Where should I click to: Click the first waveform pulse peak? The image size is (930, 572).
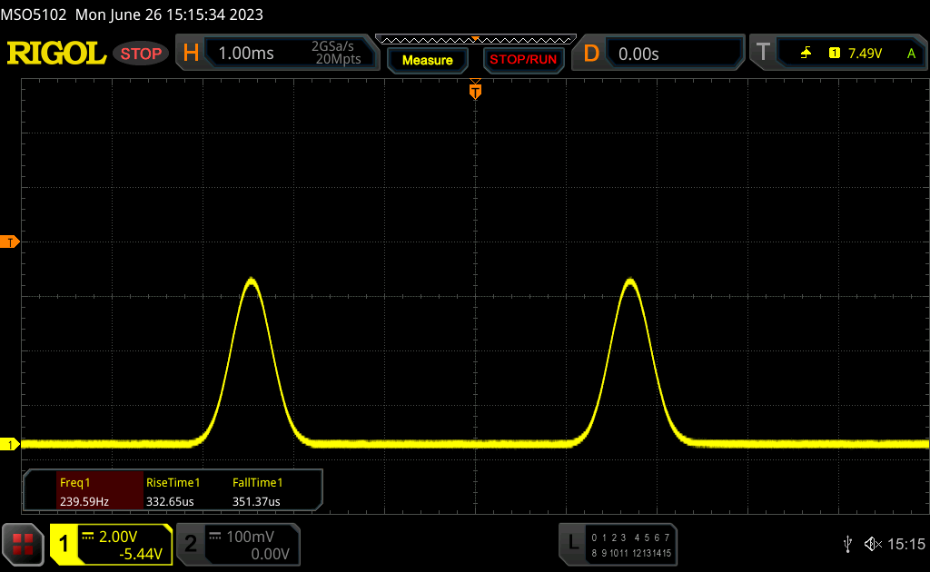click(x=252, y=280)
